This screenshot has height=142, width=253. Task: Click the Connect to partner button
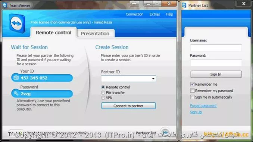(128, 106)
